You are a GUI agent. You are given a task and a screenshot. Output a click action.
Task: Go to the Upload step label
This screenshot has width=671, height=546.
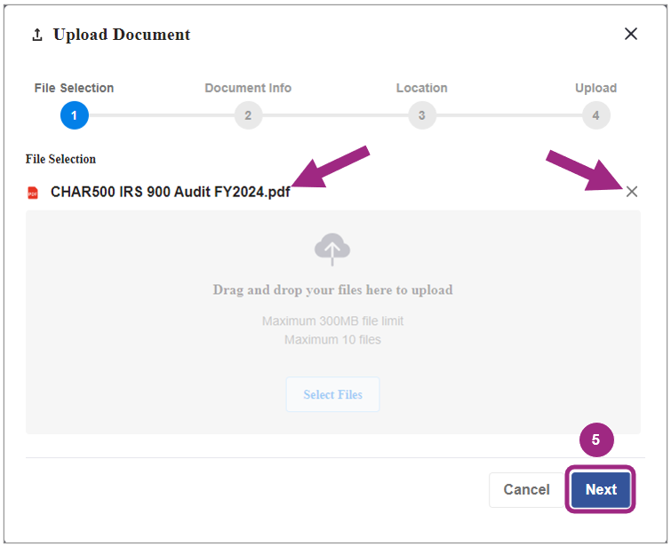click(595, 88)
